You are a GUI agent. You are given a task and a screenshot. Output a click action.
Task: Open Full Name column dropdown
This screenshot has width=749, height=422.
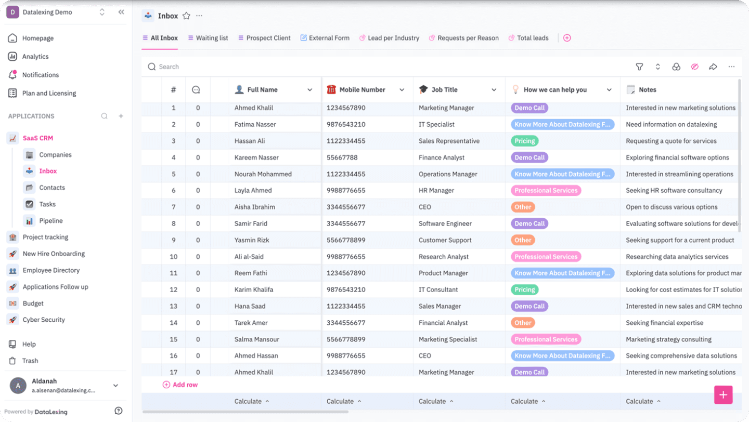[309, 90]
